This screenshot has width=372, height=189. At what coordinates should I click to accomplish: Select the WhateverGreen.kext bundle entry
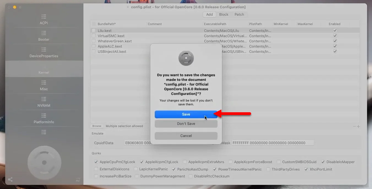(115, 41)
